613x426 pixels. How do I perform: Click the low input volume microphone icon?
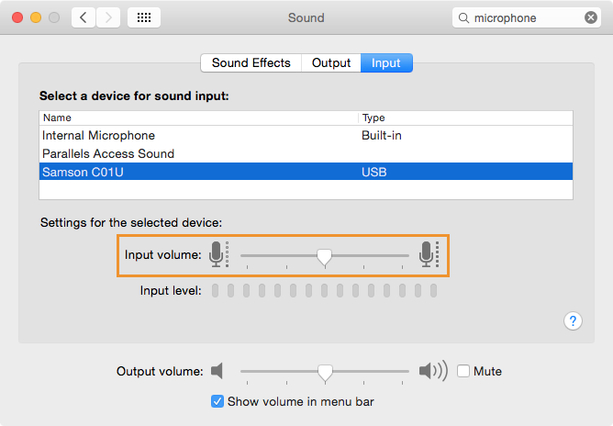(218, 254)
